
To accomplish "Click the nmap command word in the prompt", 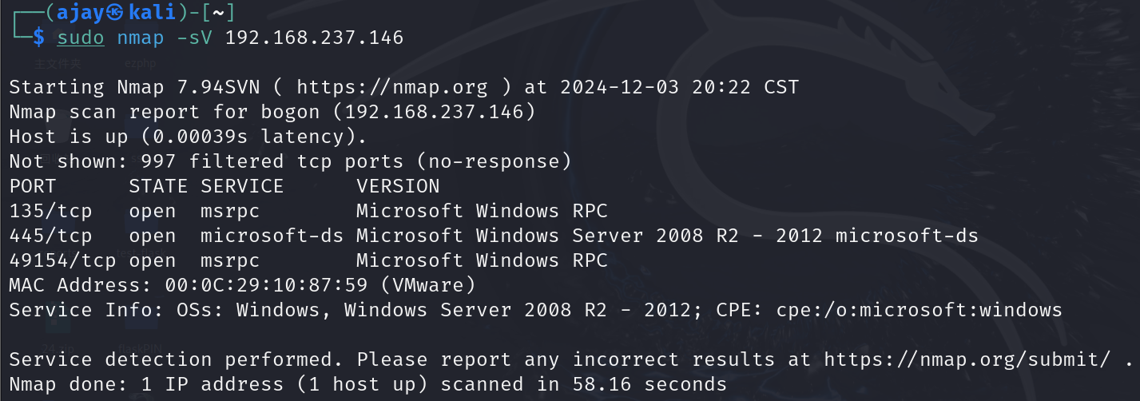I will (140, 38).
